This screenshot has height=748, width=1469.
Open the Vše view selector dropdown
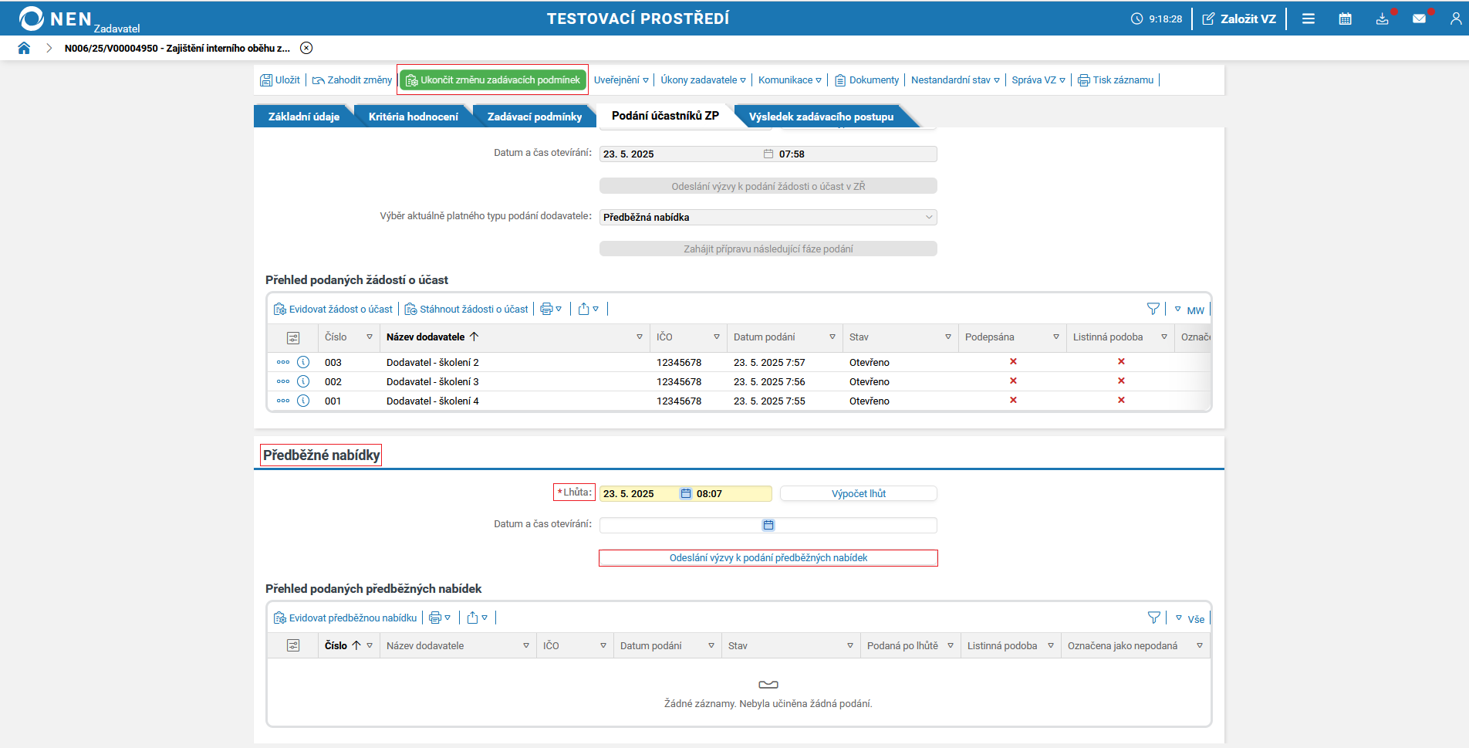[x=1190, y=618]
